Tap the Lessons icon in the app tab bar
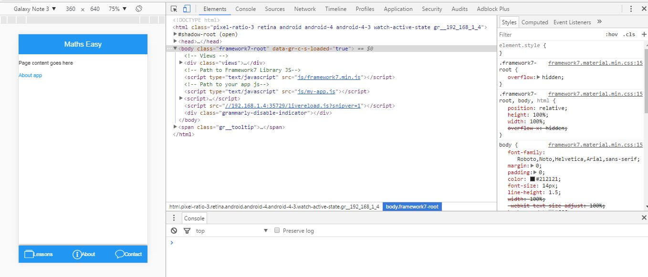 click(30, 254)
